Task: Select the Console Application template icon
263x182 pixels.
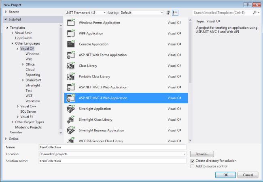Action: pos(71,44)
